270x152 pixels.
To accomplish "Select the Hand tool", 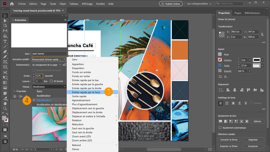I will (x=5, y=103).
